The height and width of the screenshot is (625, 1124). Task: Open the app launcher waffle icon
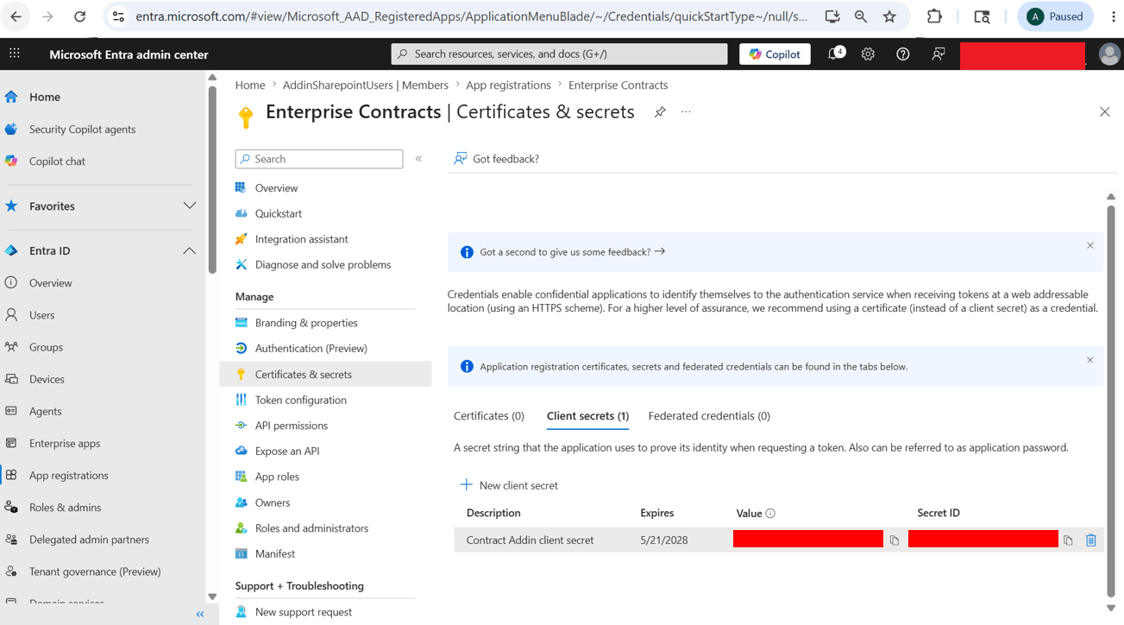15,54
